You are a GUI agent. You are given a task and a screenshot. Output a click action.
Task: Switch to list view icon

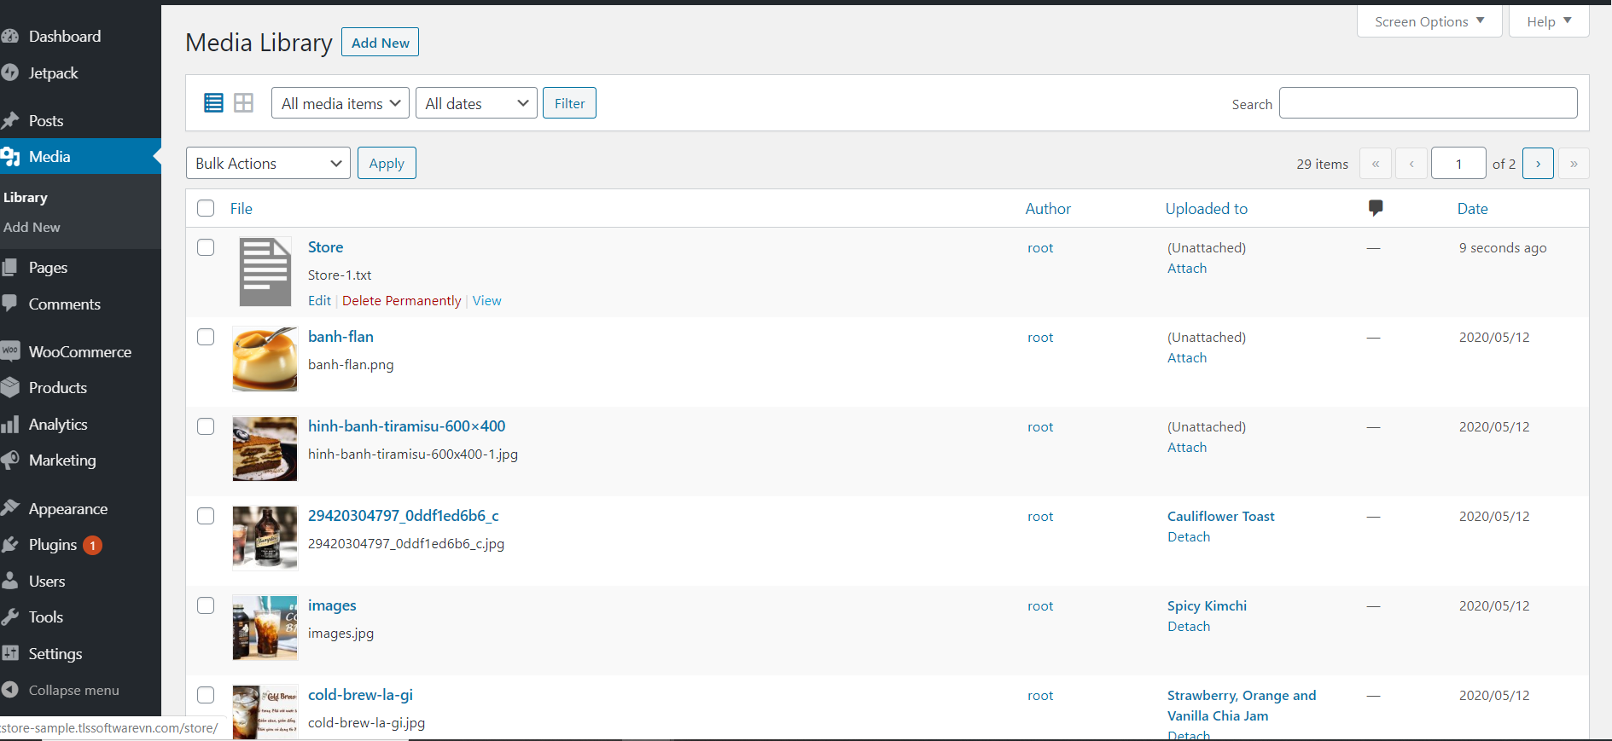coord(213,103)
